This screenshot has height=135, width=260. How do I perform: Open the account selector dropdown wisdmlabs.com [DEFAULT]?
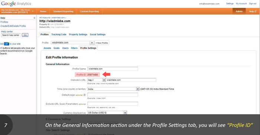17,11
